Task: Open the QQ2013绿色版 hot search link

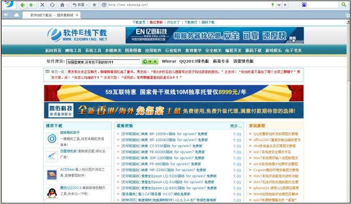Action: coord(194,61)
